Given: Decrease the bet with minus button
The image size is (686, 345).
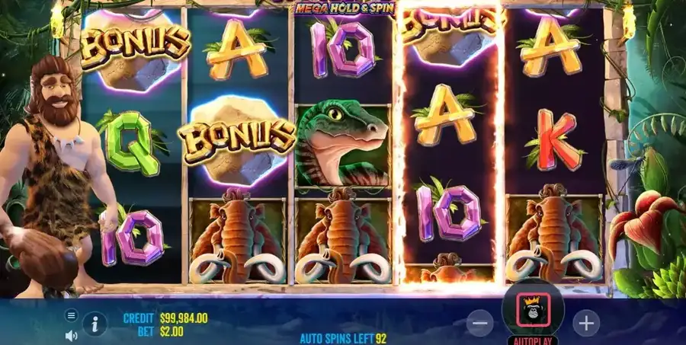Looking at the screenshot, I should (x=480, y=323).
